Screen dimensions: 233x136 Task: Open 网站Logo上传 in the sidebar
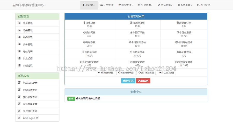click(37, 118)
